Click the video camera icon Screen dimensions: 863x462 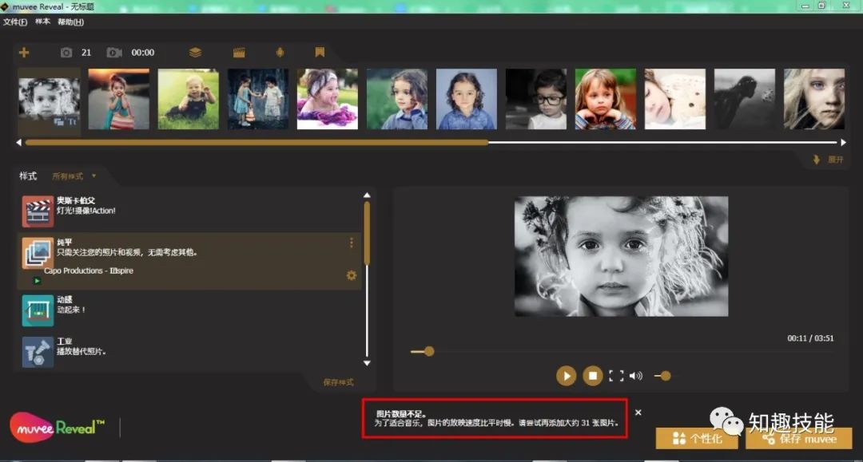click(114, 52)
